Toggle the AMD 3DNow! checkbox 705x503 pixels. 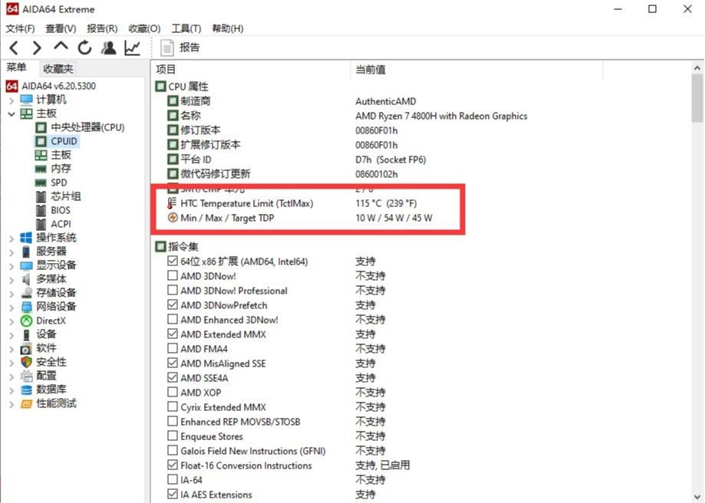coord(173,276)
